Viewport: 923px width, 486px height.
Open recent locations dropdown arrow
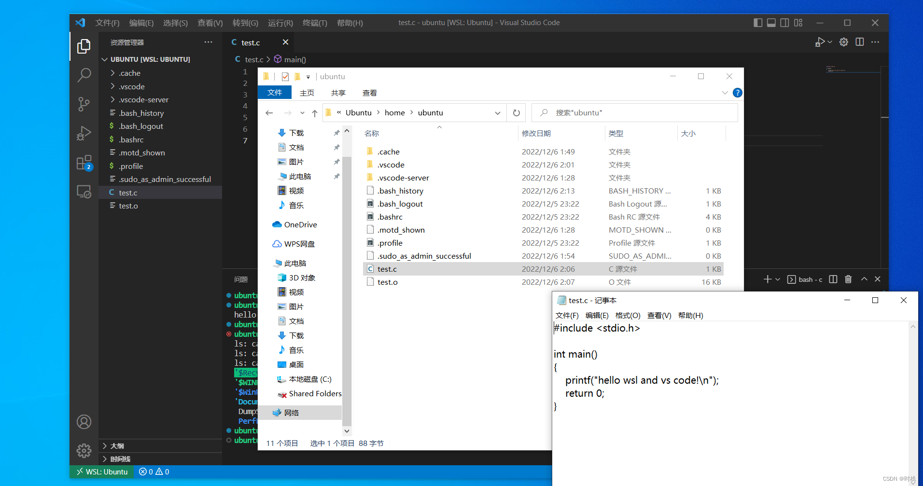point(302,113)
